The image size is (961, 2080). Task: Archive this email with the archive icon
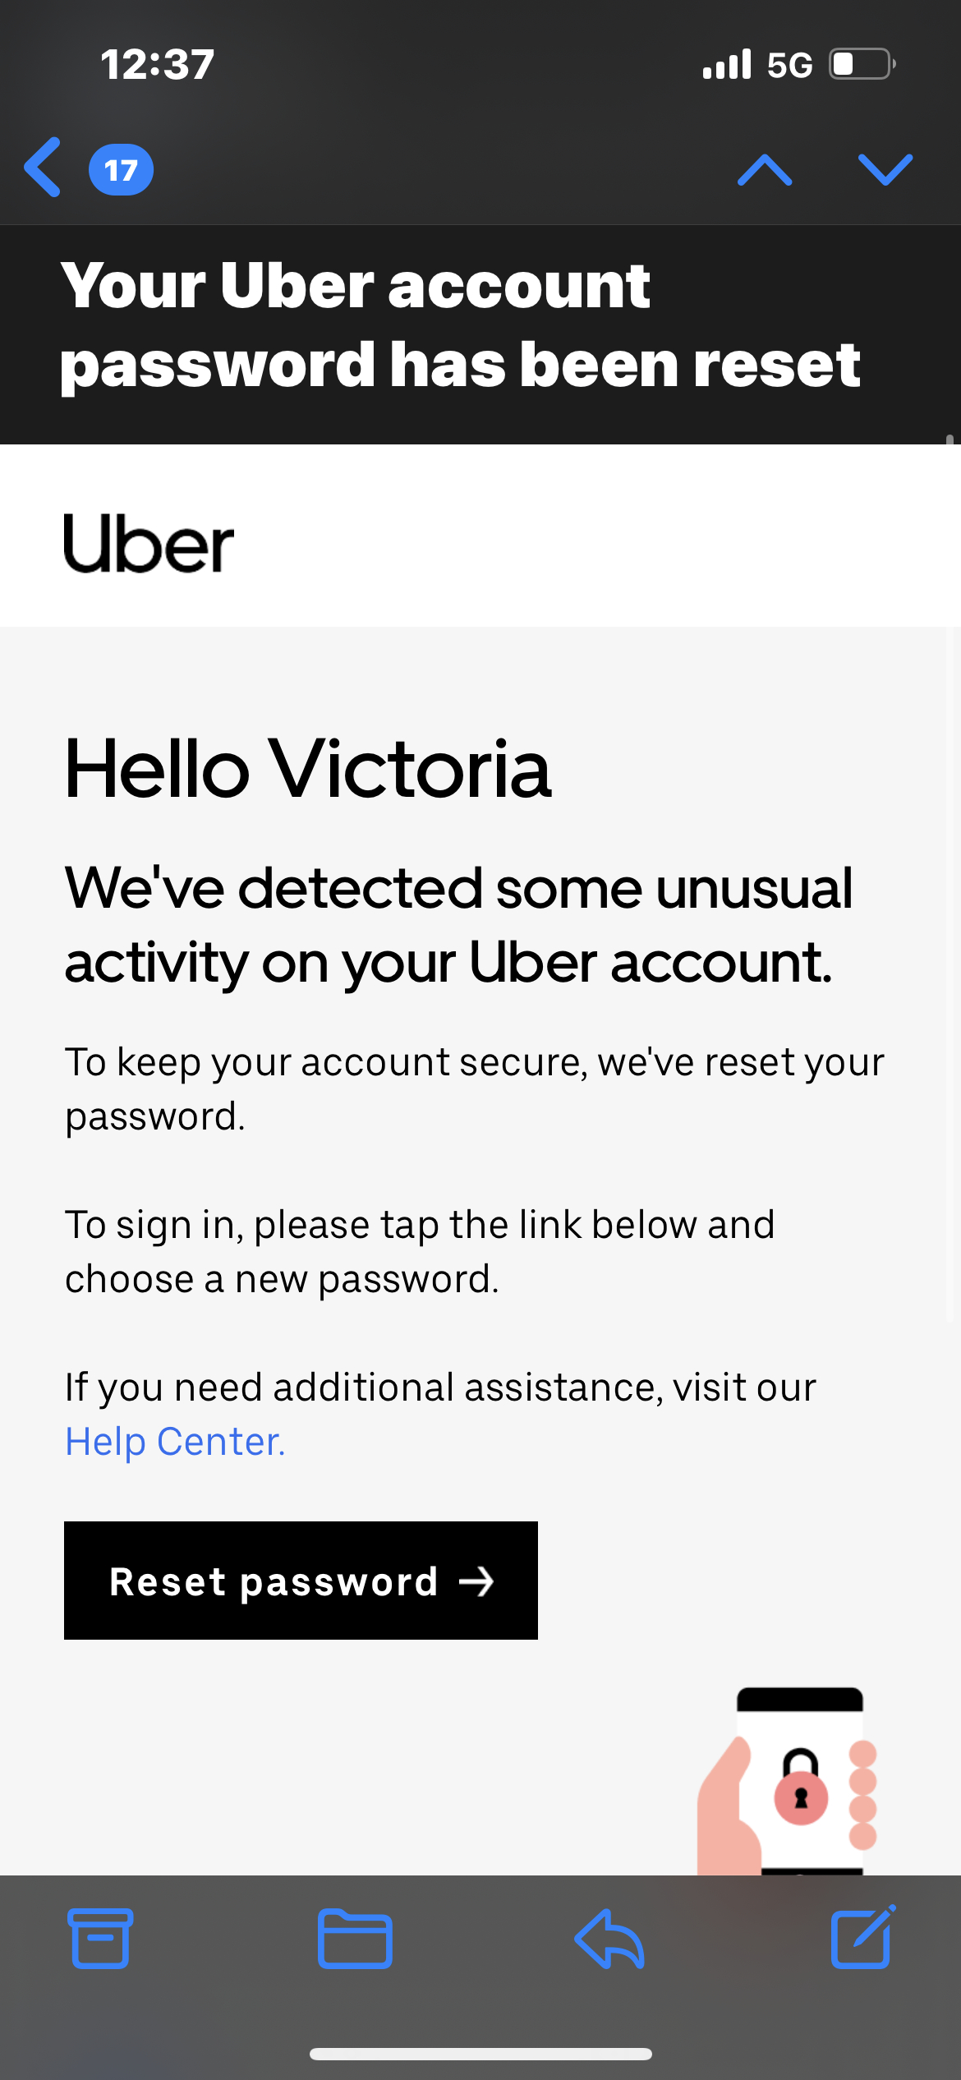100,1939
